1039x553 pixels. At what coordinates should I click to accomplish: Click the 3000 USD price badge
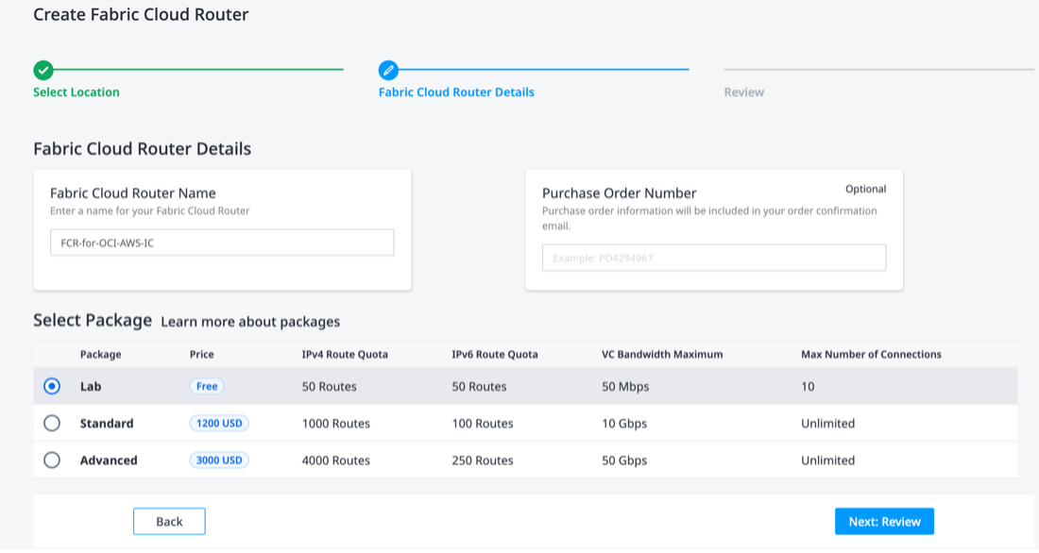pyautogui.click(x=219, y=461)
